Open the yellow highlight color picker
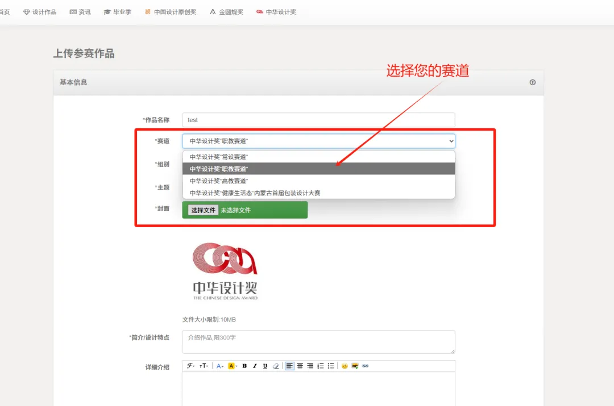The image size is (614, 406). pos(233,366)
